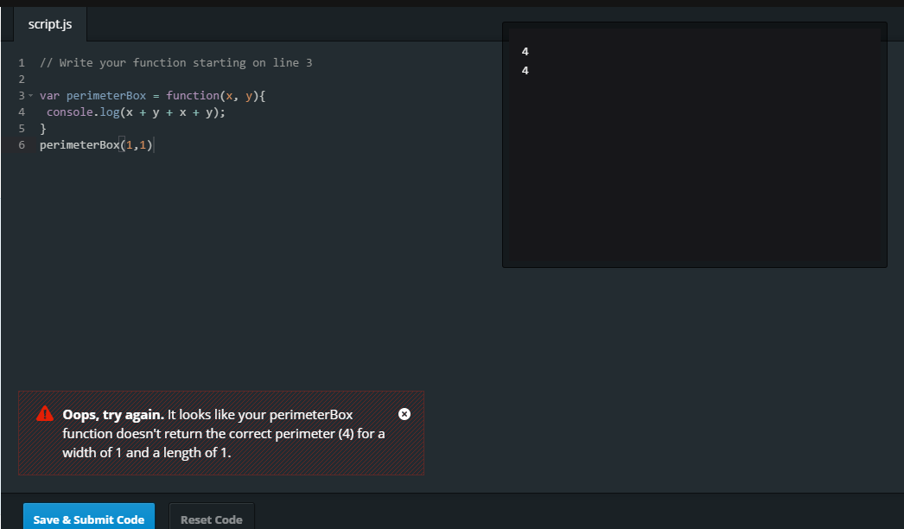Click line number 1 in the gutter
904x529 pixels.
coord(21,63)
